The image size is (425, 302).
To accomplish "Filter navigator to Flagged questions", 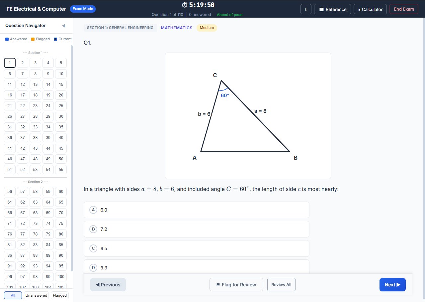I will (60, 295).
